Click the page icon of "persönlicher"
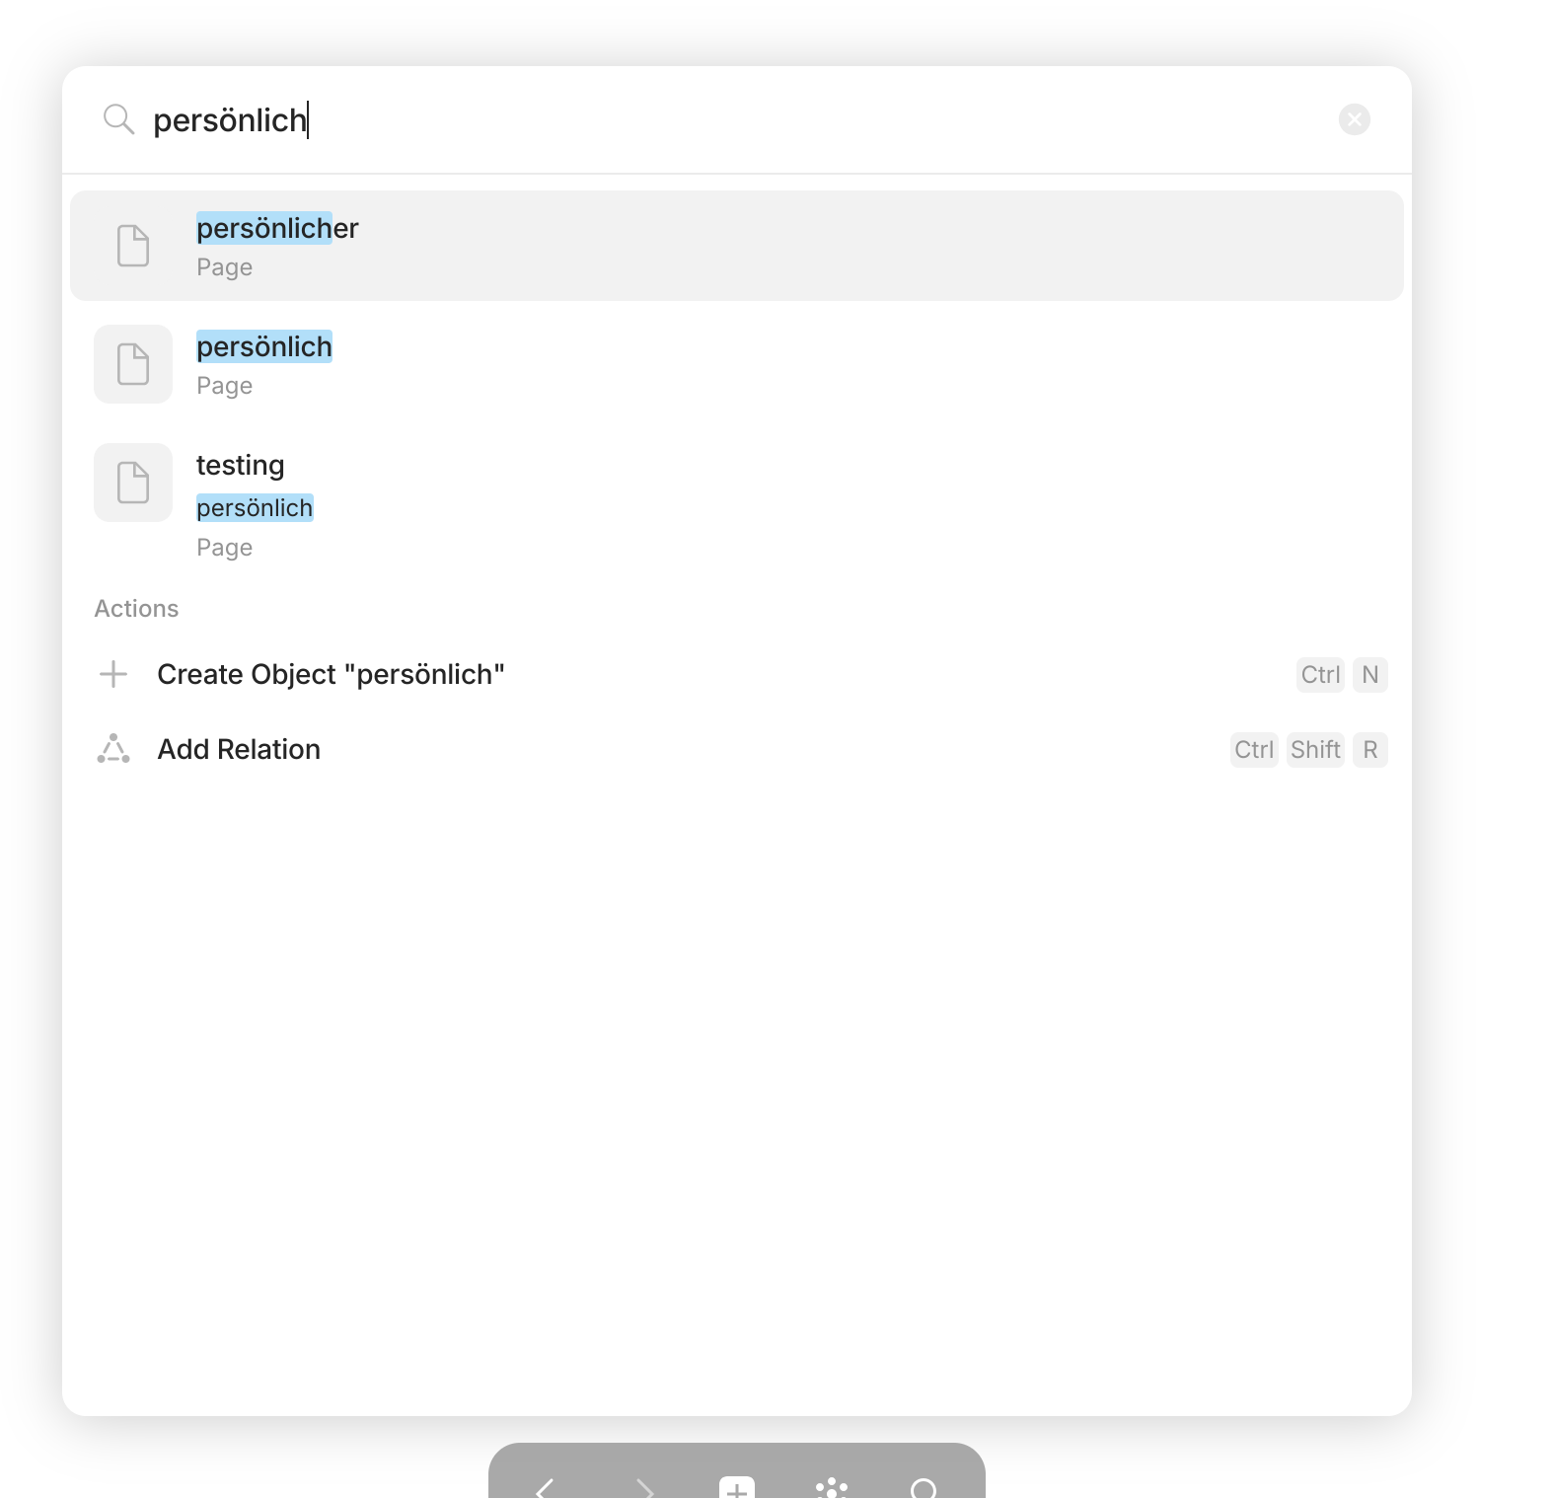Image resolution: width=1553 pixels, height=1498 pixels. 133,246
